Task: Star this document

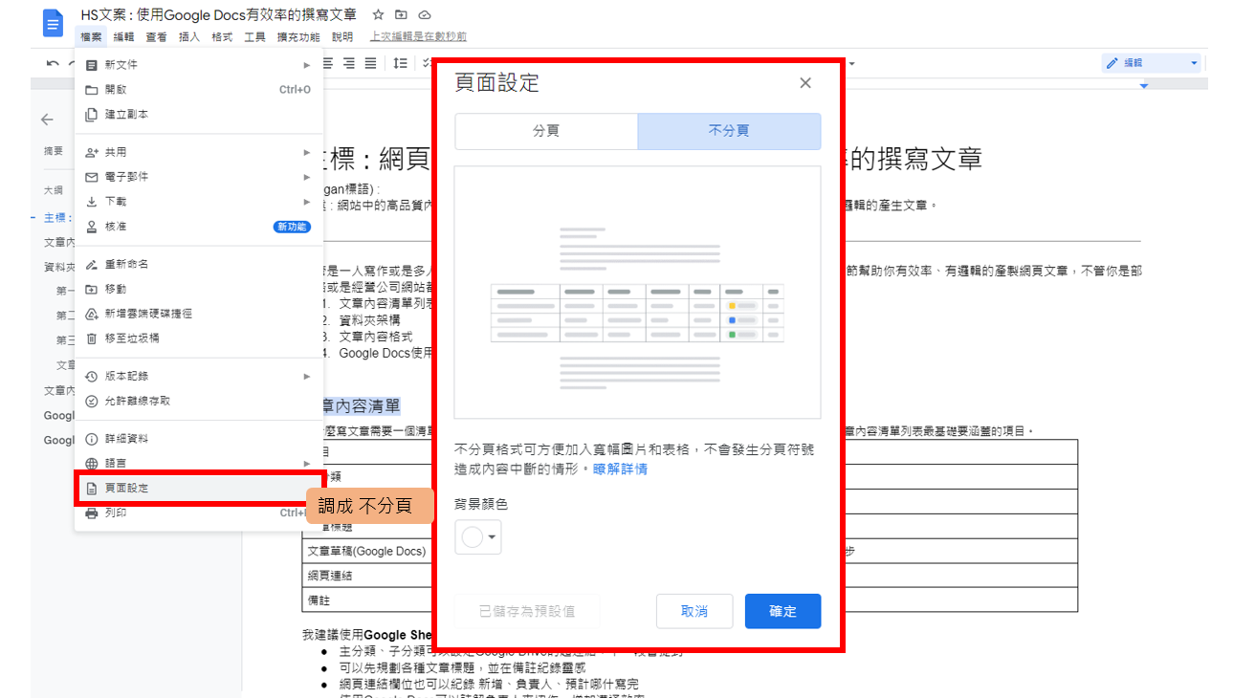Action: (378, 15)
